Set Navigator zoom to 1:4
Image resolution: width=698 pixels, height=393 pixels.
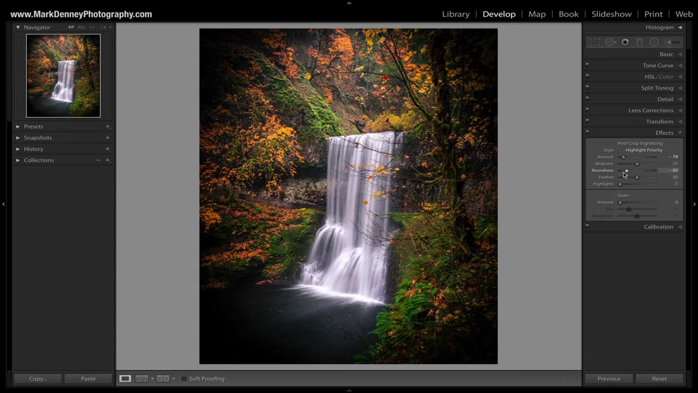[104, 27]
